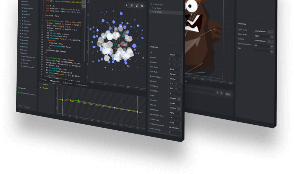The image size is (294, 174).
Task: Click the Build Errors tab icon
Action: [63, 82]
